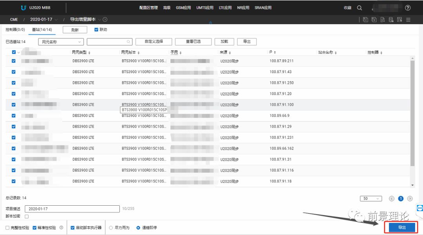The width and height of the screenshot is (423, 235).
Task: Select page number 1 in pagination
Action: (401, 199)
